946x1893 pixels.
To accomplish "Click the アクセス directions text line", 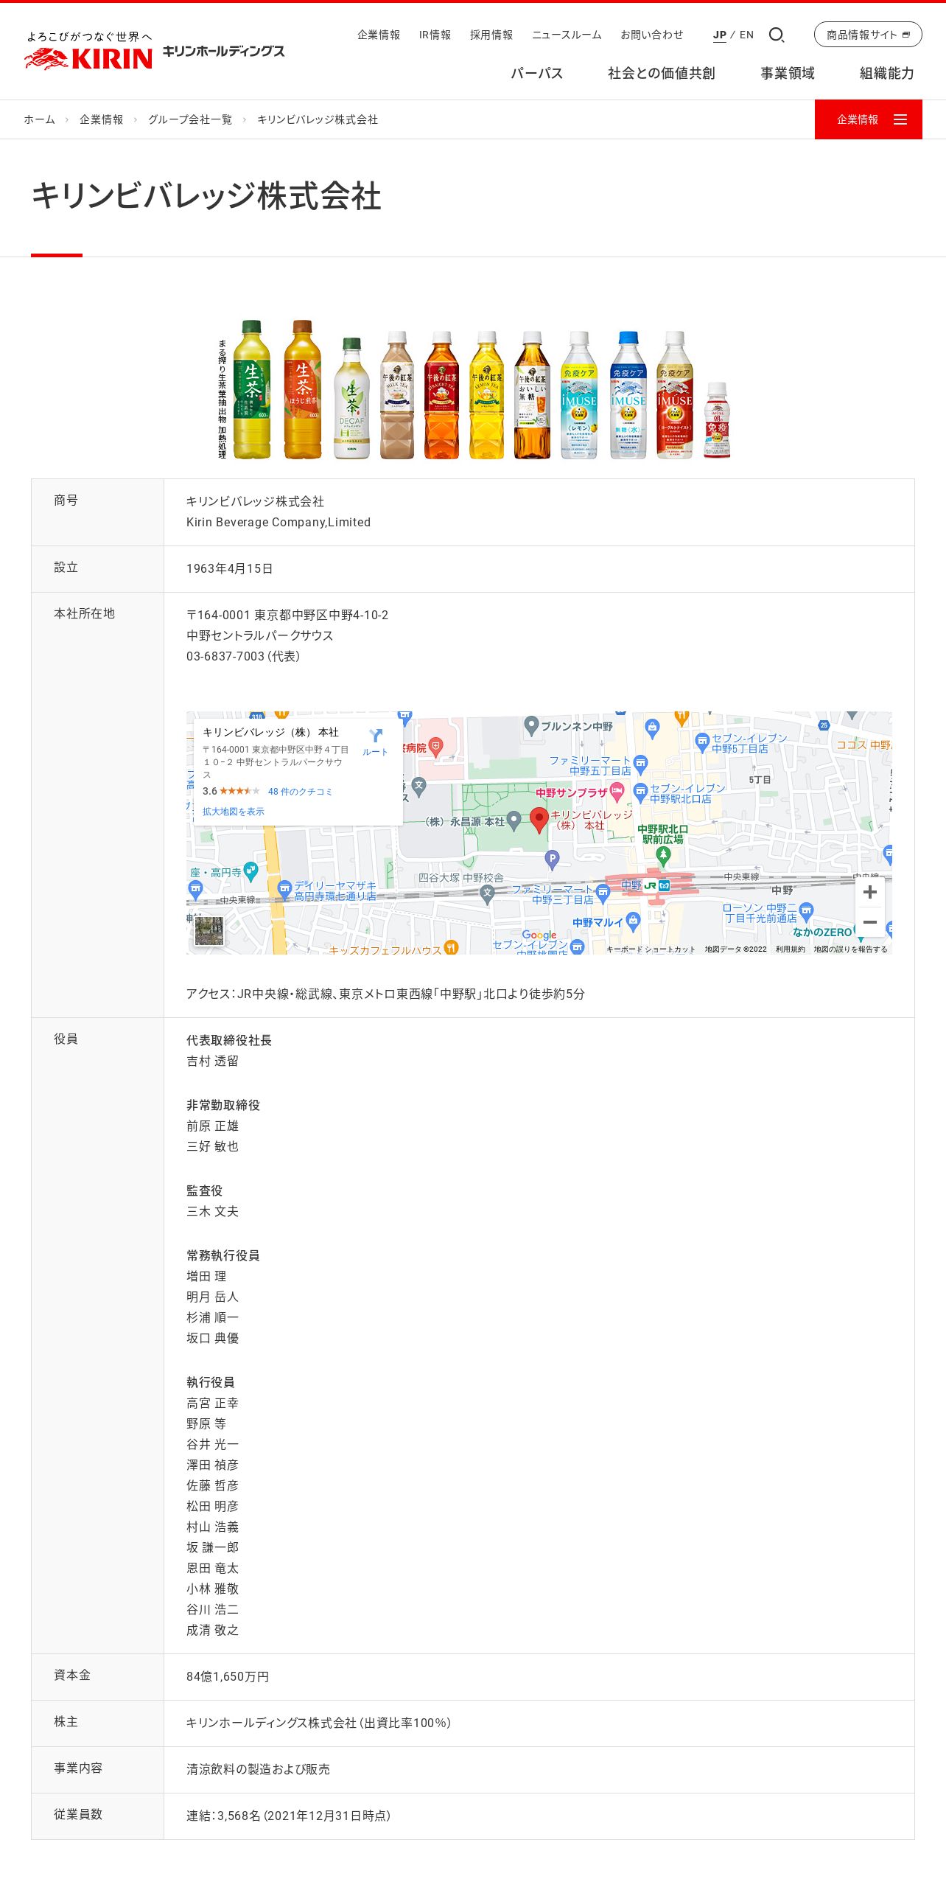I will click(385, 994).
